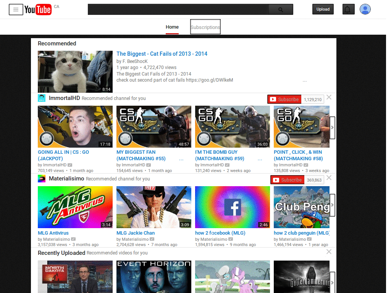Open ImmortalHD channel name heading
391x293 pixels.
(64, 98)
